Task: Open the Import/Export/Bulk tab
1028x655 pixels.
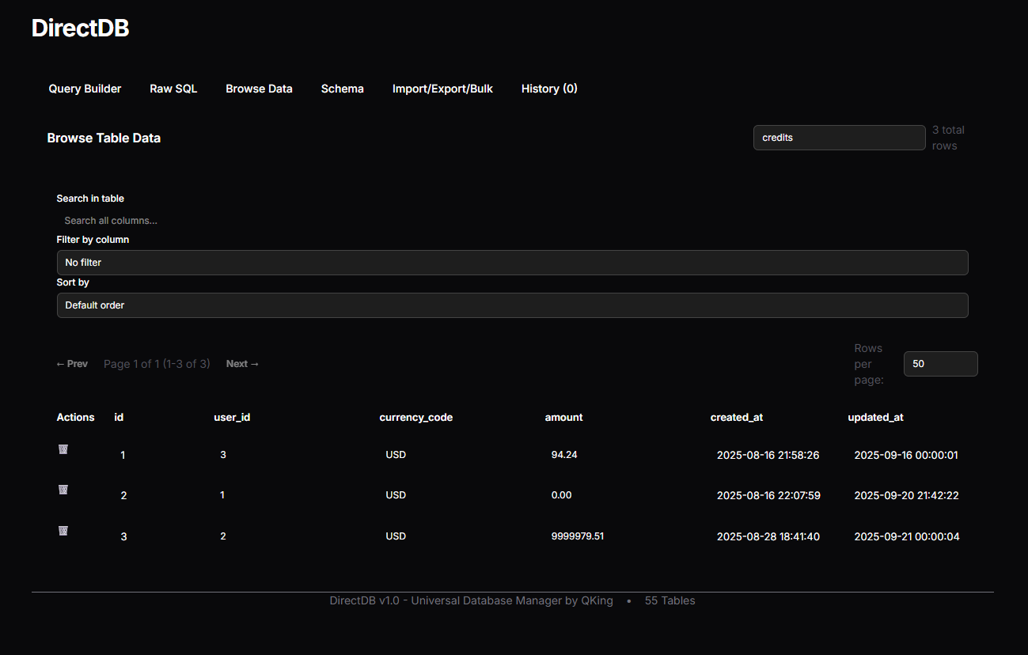Action: click(442, 89)
